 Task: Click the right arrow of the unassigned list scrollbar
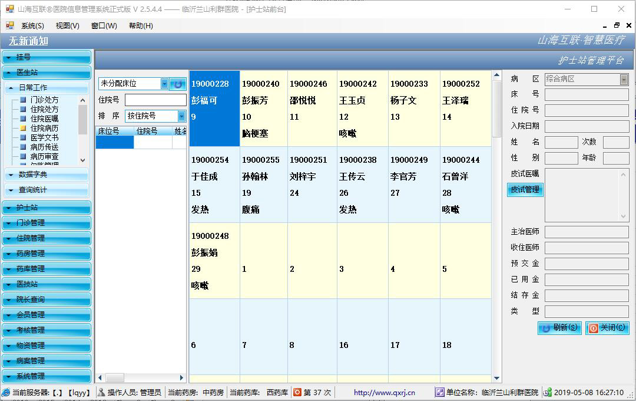[182, 378]
